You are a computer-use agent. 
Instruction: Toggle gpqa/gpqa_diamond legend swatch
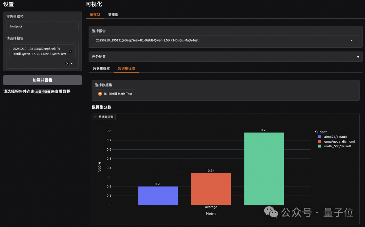pyautogui.click(x=319, y=142)
